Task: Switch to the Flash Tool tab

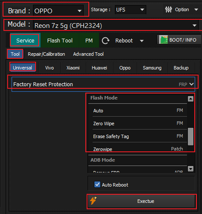Action: click(60, 40)
